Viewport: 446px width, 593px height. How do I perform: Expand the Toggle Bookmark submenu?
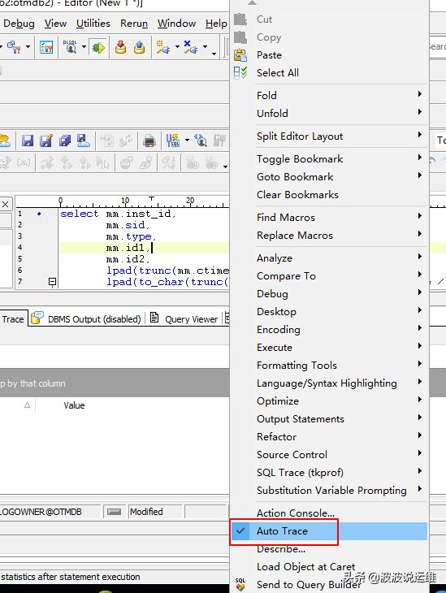click(329, 159)
